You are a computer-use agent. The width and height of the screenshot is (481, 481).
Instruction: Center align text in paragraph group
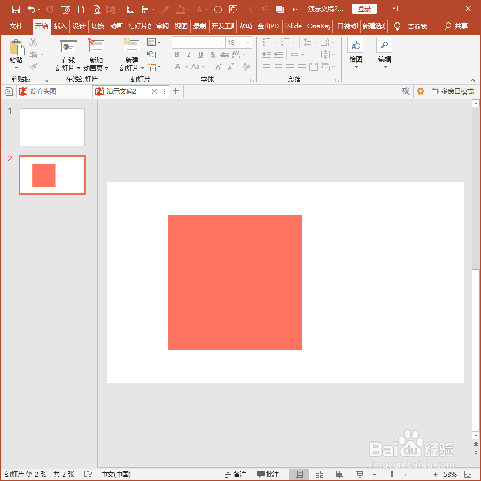[x=278, y=67]
